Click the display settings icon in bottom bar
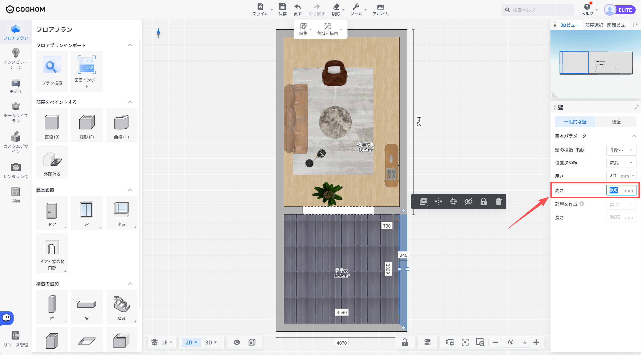This screenshot has width=641, height=355. pos(450,342)
